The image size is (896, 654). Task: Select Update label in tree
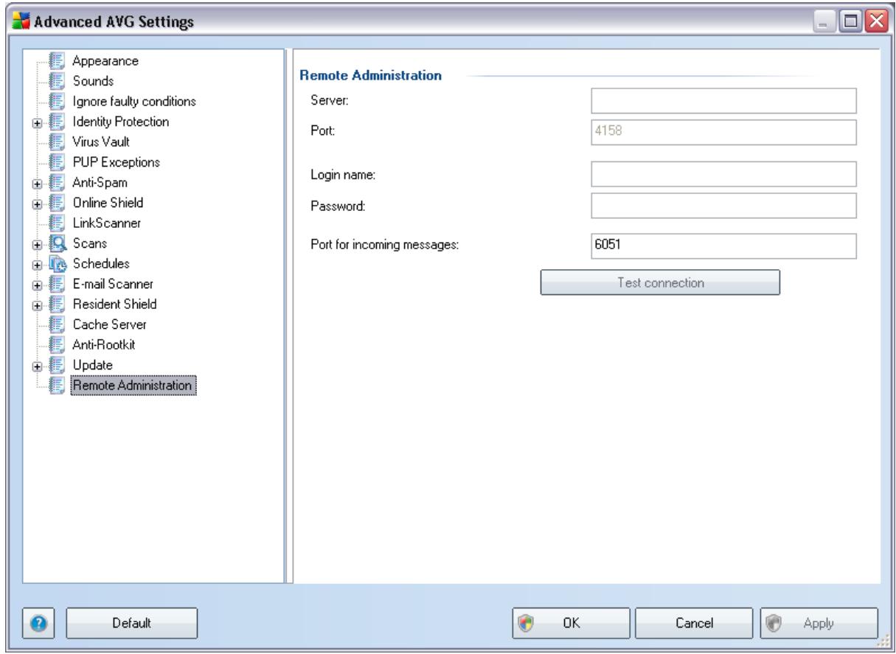point(92,364)
